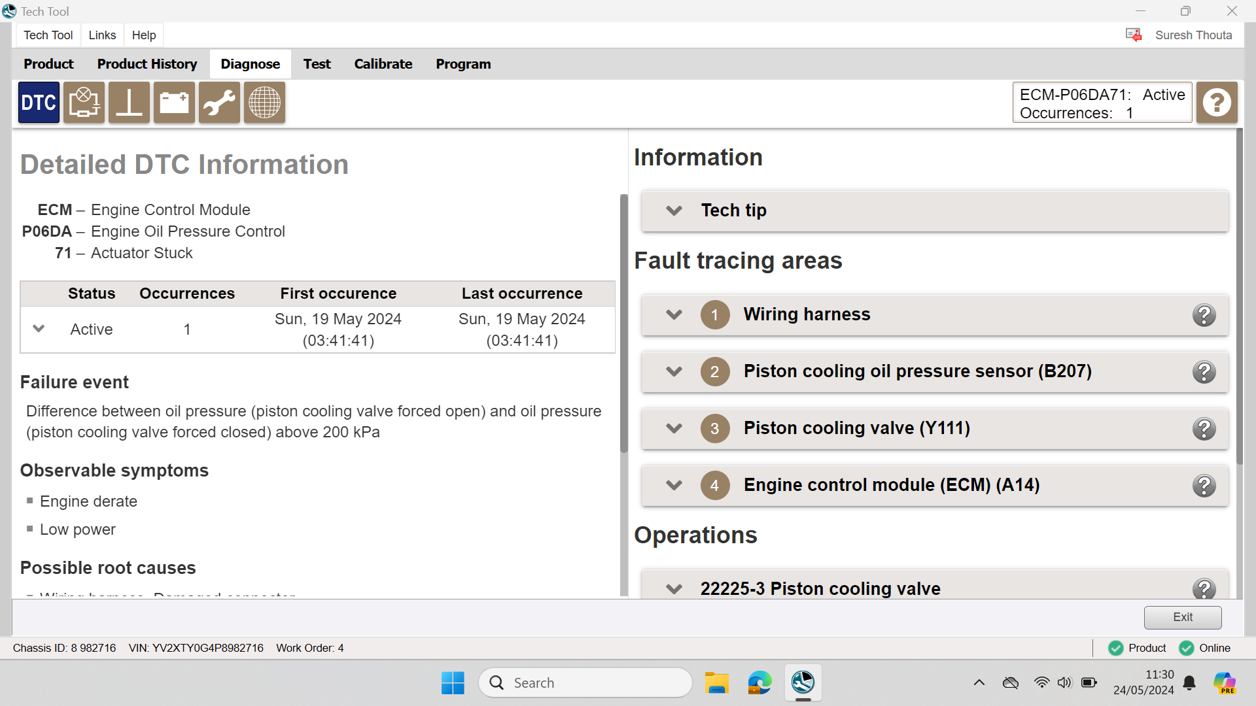Expand Engine control module (ECM) (A14)
Viewport: 1256px width, 706px height.
click(674, 485)
